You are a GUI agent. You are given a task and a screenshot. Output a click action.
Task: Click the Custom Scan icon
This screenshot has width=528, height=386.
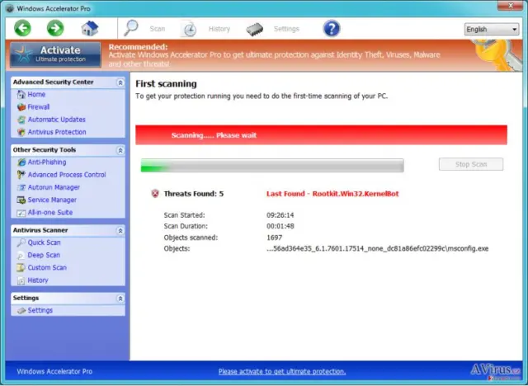click(21, 268)
